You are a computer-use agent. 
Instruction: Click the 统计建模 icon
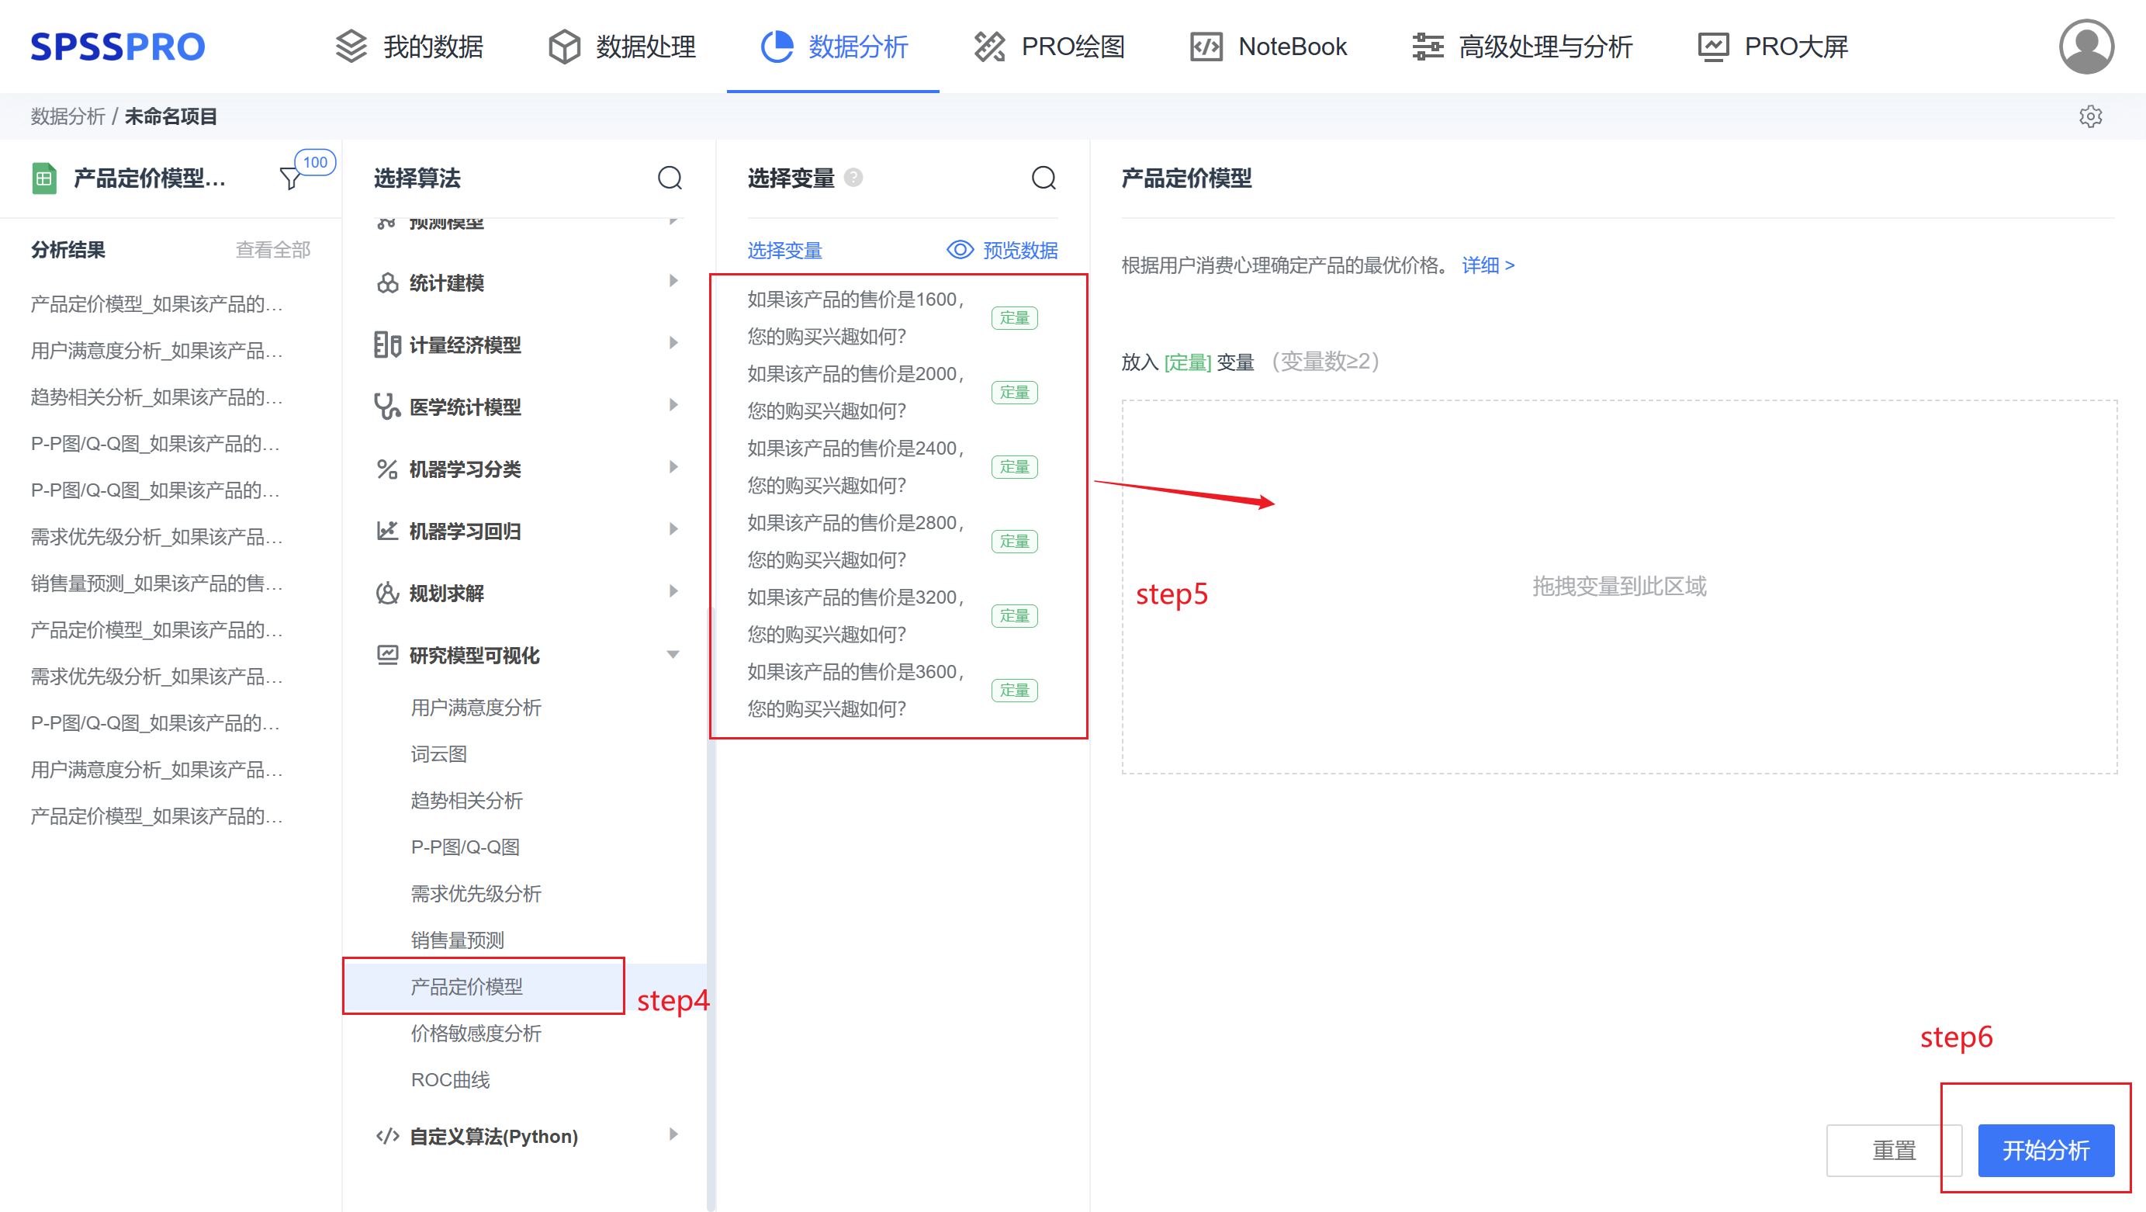[x=387, y=283]
